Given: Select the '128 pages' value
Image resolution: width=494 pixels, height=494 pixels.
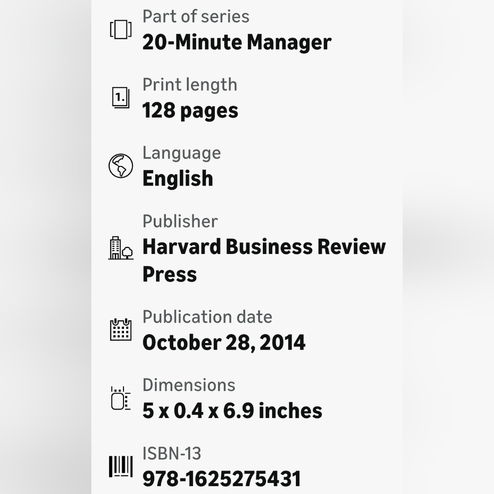Looking at the screenshot, I should click(190, 111).
